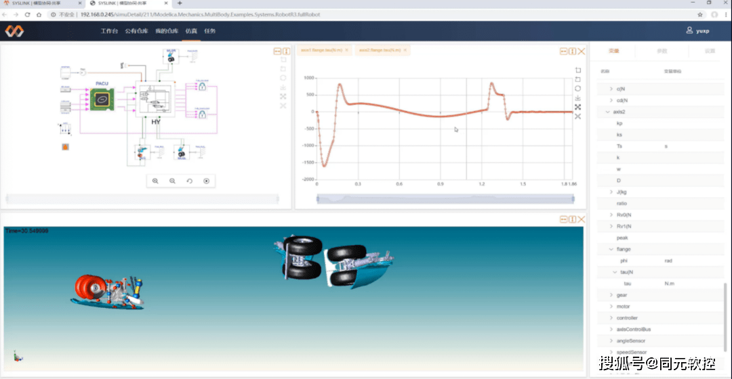Image resolution: width=732 pixels, height=379 pixels.
Task: Select the PACU chip block in diagram
Action: pyautogui.click(x=102, y=99)
